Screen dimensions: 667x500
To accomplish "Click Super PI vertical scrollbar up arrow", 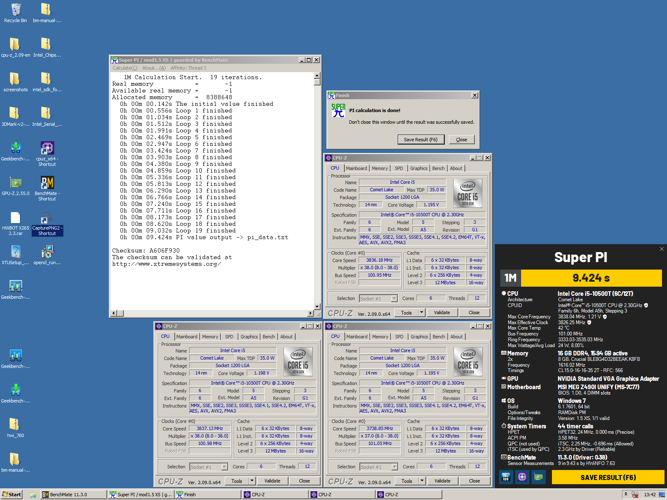I will (317, 75).
